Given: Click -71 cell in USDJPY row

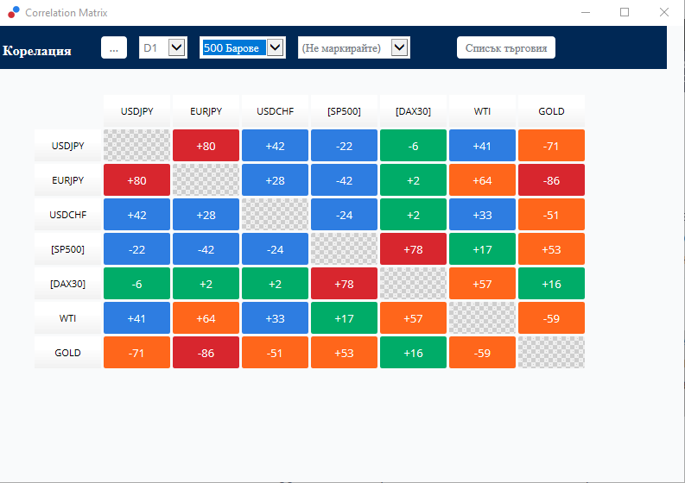Looking at the screenshot, I should pyautogui.click(x=551, y=146).
